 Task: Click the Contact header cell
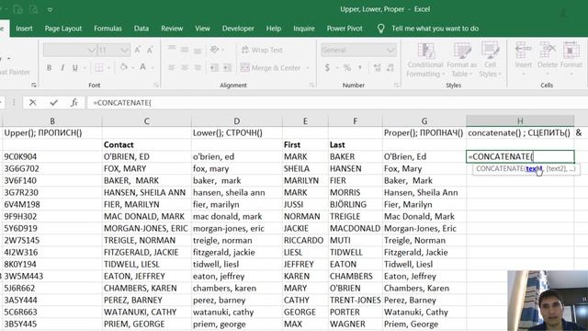[147, 144]
